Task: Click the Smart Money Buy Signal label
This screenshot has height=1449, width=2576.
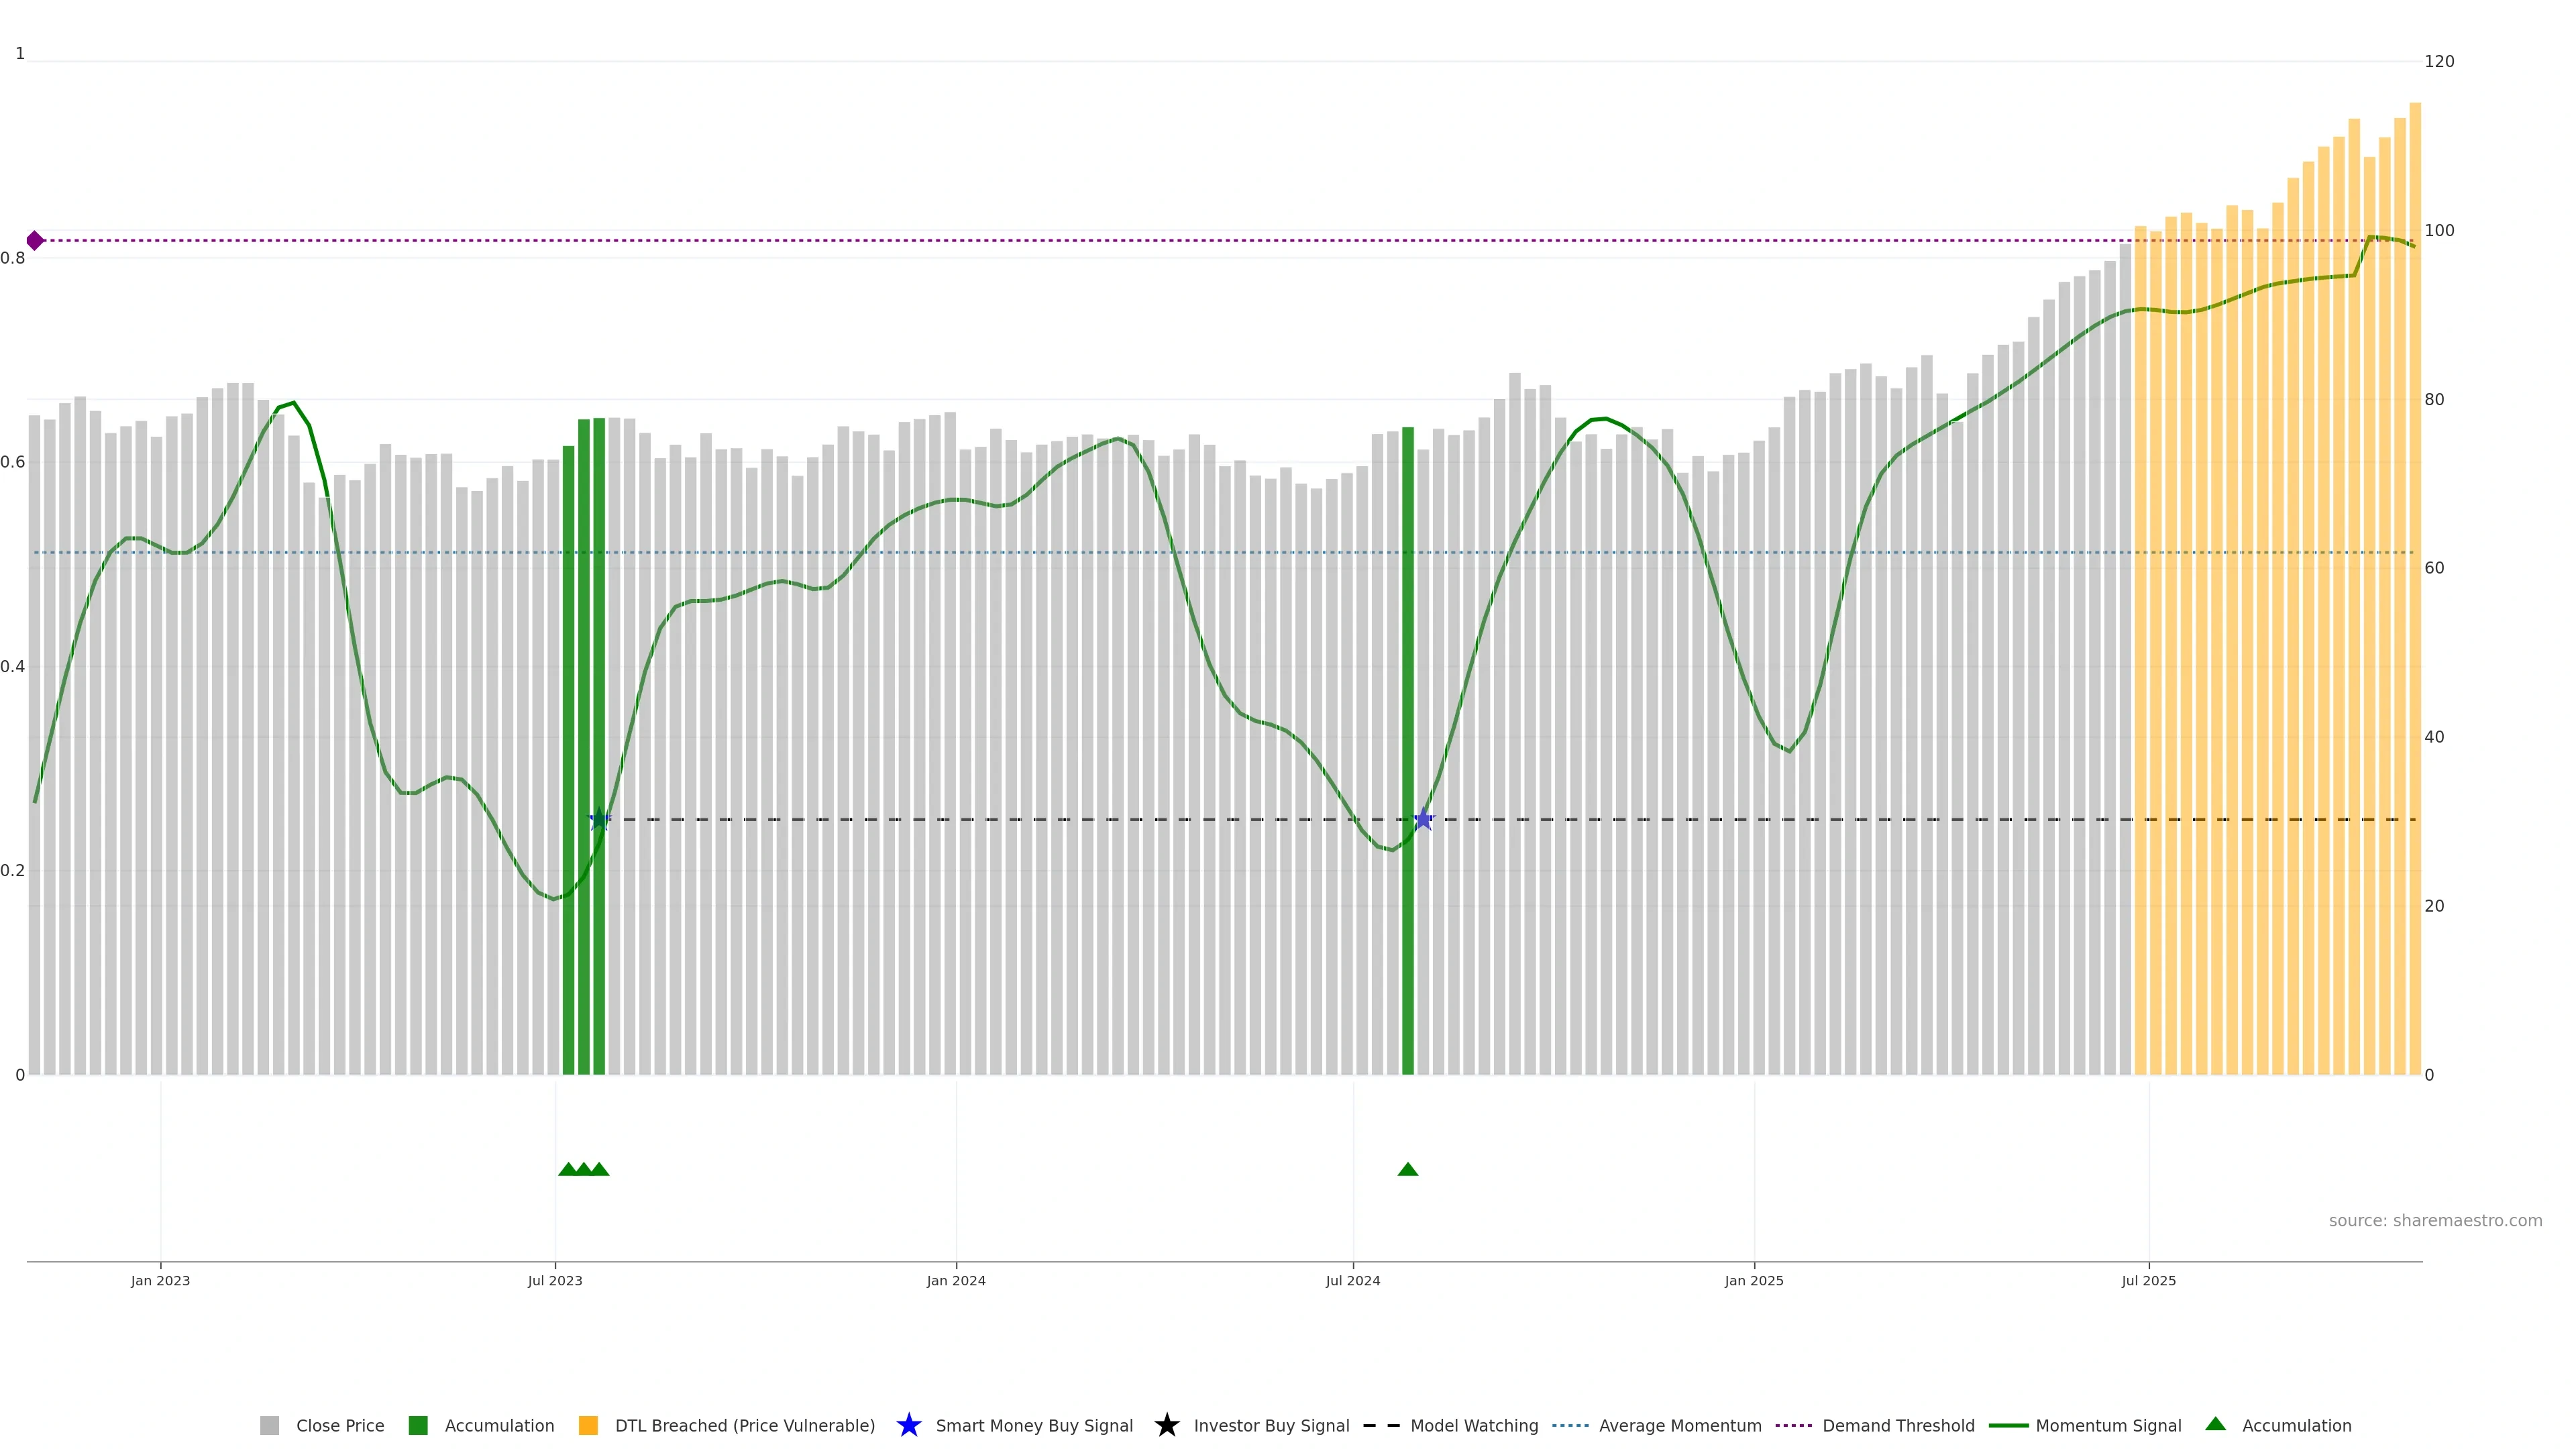Action: point(1034,1426)
